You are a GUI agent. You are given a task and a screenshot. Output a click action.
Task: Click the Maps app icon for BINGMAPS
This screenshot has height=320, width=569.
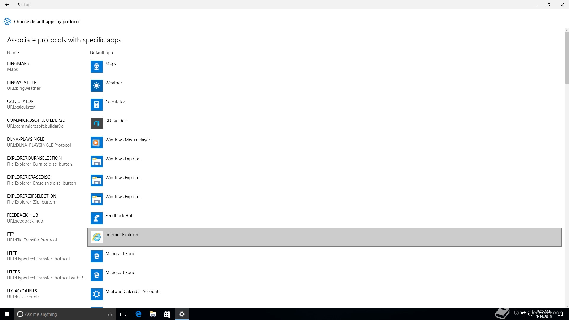tap(96, 67)
